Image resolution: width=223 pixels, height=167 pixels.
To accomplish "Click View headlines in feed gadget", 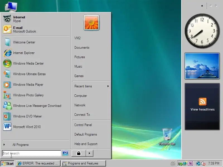I will coord(203,109).
